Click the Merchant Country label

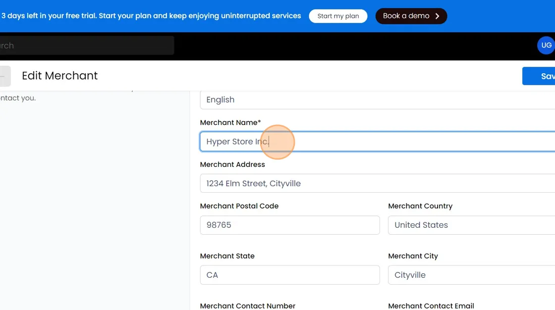coord(420,206)
